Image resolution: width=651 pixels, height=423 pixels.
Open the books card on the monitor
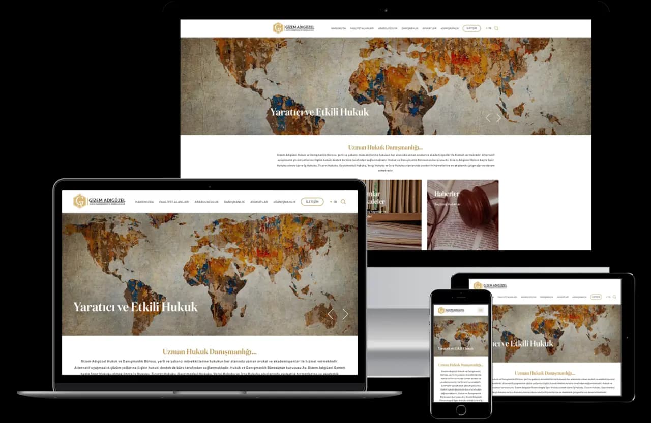click(394, 215)
